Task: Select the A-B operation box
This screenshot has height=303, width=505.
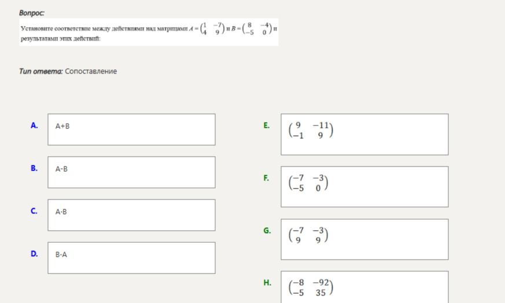Action: click(x=131, y=172)
